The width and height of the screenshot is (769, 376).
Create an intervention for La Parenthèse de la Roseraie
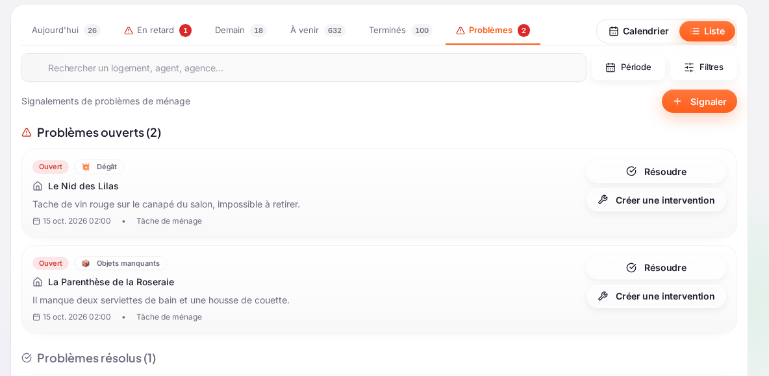coord(656,296)
